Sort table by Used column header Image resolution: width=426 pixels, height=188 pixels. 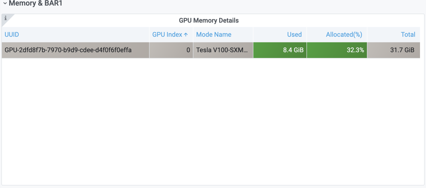pyautogui.click(x=294, y=34)
